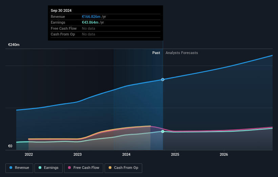Viewport: 278px width, 177px height.
Task: Click the €43.864m earnings value
Action: pyautogui.click(x=90, y=22)
